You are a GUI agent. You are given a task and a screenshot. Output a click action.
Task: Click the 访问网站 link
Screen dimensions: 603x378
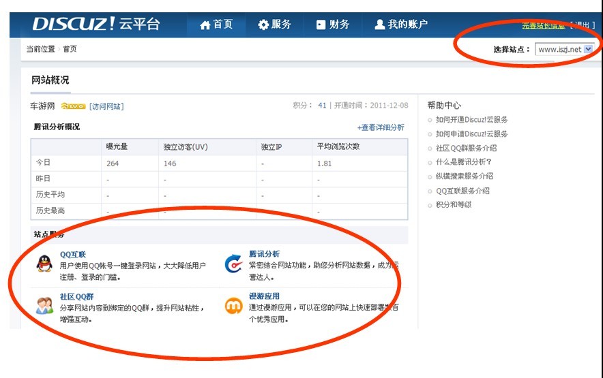pyautogui.click(x=106, y=106)
